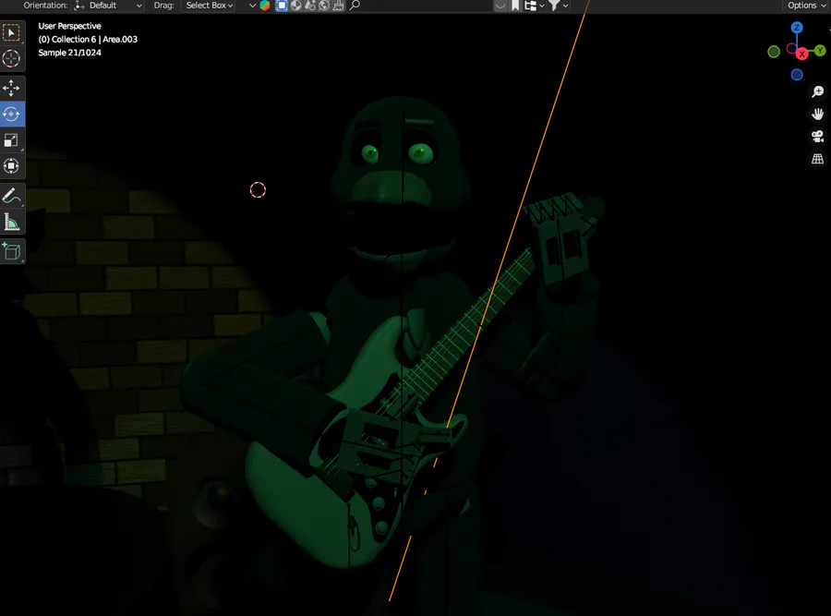Click the animatronic's left green eye
Viewport: 831px width, 616px height.
(370, 153)
